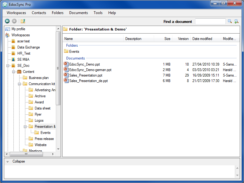
Task: Open the Contacts menu
Action: pyautogui.click(x=39, y=13)
